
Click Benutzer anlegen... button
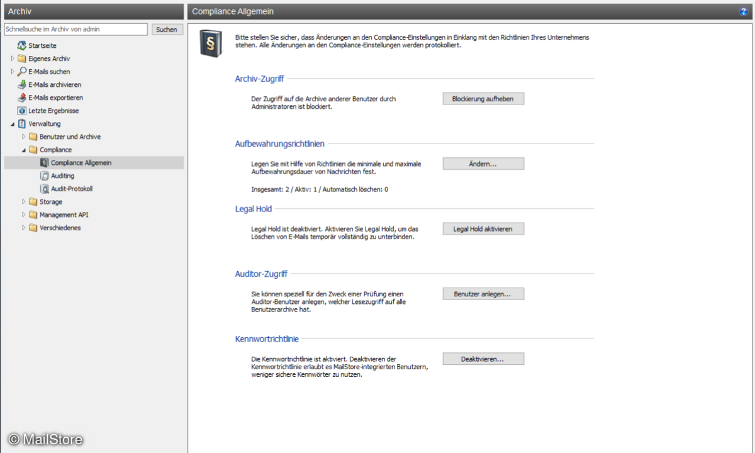[x=483, y=294]
